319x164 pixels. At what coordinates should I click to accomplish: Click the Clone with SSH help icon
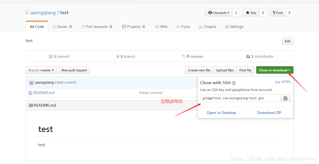tap(234, 83)
